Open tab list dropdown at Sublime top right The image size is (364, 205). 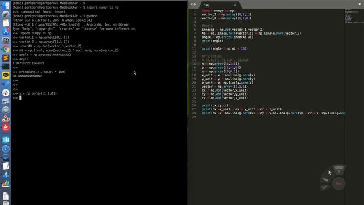click(x=359, y=4)
